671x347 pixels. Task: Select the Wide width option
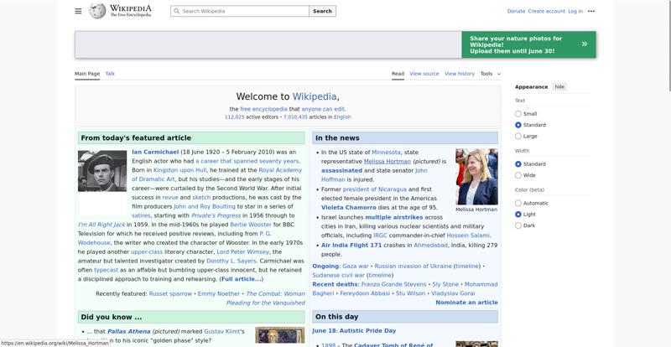coord(518,175)
